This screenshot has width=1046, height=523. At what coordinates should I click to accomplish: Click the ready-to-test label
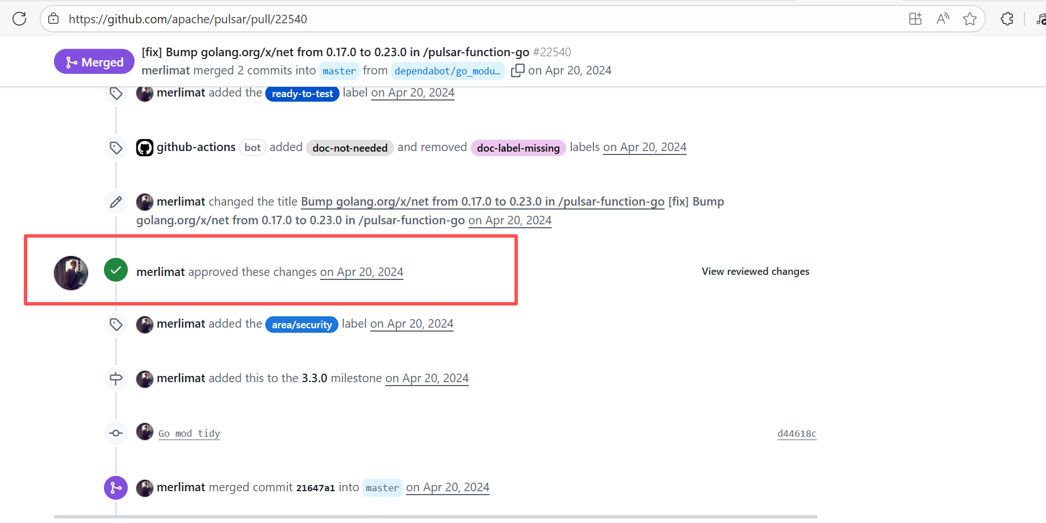tap(302, 94)
